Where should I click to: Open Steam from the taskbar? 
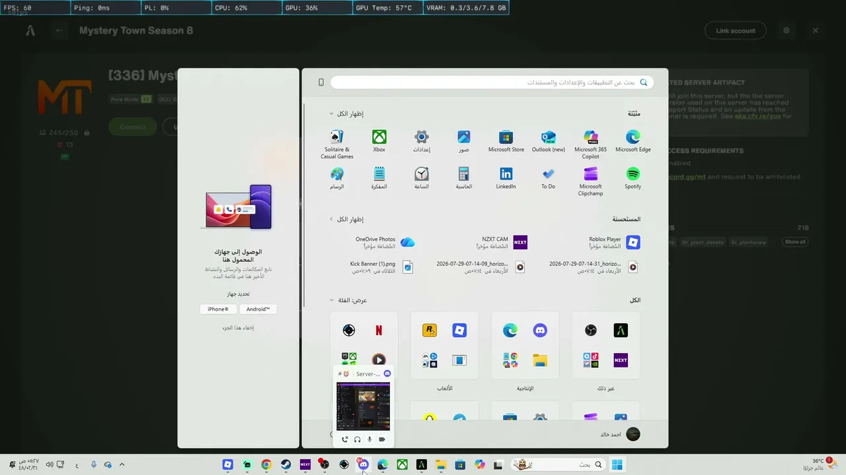(286, 464)
